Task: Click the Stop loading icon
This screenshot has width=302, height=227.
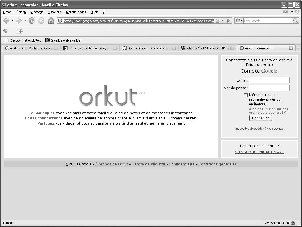Action: tap(42, 21)
